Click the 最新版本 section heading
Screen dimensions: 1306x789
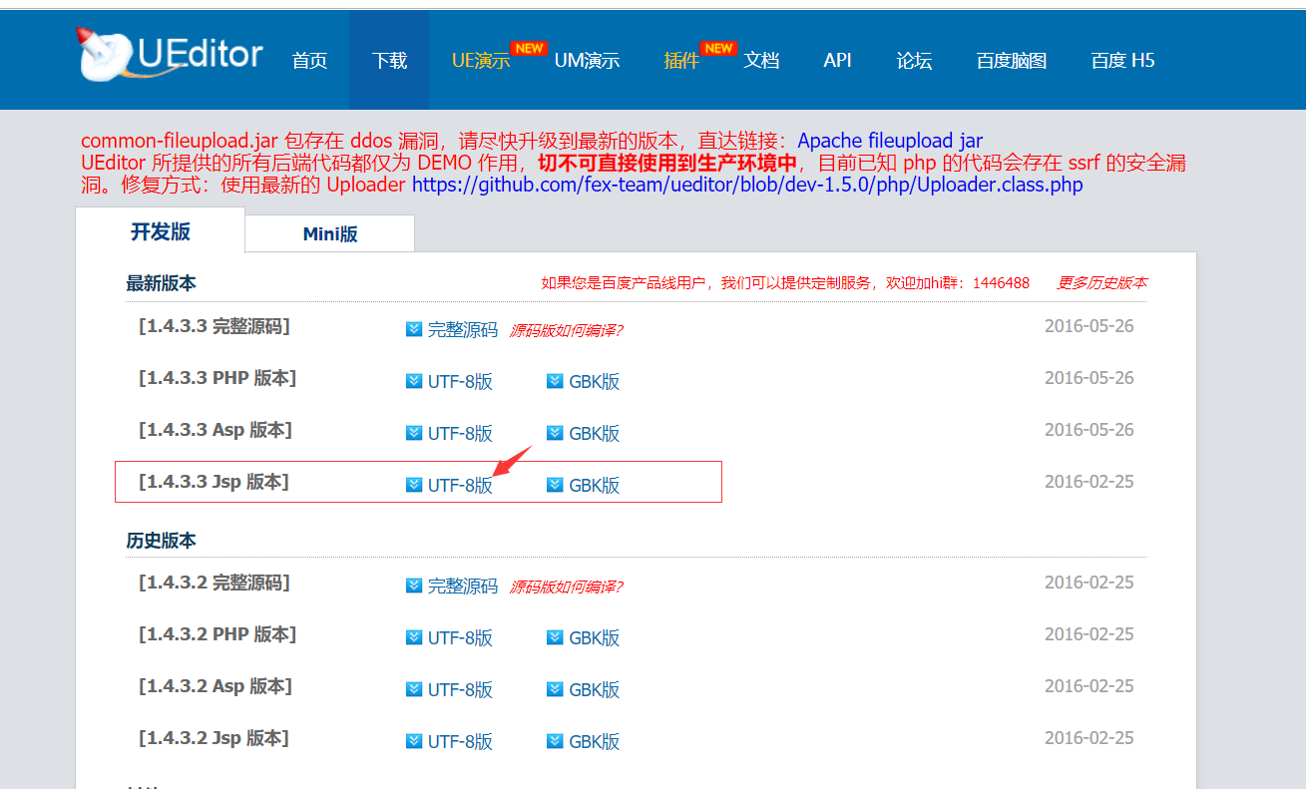click(161, 283)
